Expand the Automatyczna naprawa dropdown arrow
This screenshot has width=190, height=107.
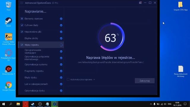click(94, 80)
